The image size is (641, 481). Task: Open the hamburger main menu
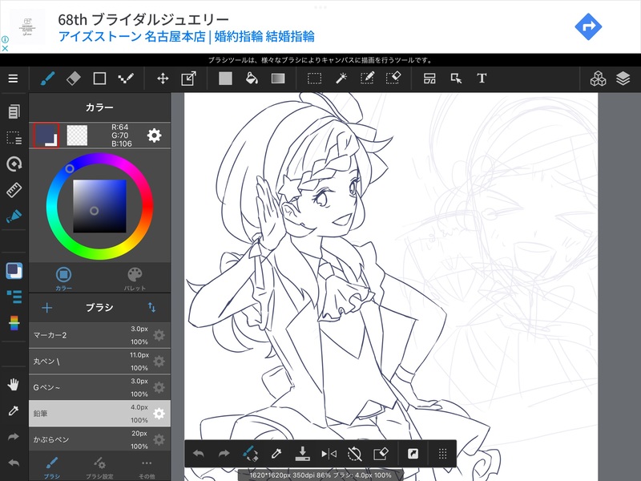pos(13,78)
